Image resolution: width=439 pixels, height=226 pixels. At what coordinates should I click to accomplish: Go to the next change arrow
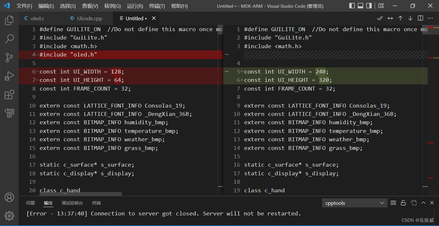pyautogui.click(x=410, y=18)
